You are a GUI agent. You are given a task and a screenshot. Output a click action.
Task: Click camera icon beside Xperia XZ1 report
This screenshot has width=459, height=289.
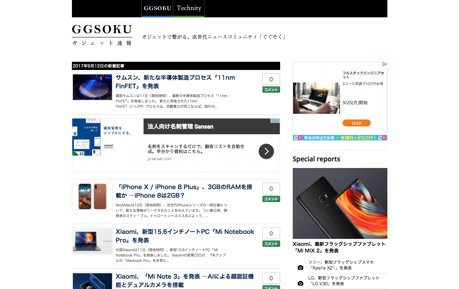(300, 268)
